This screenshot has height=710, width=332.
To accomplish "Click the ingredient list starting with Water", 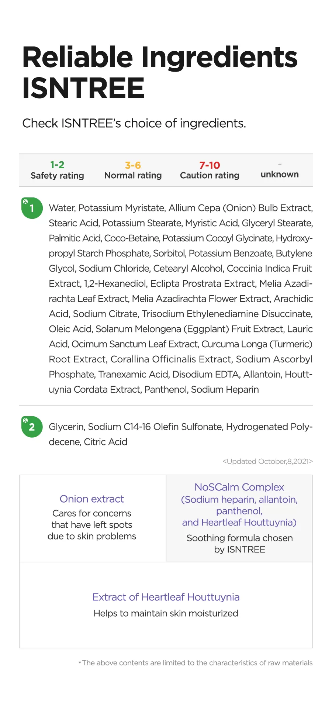I will 181,299.
